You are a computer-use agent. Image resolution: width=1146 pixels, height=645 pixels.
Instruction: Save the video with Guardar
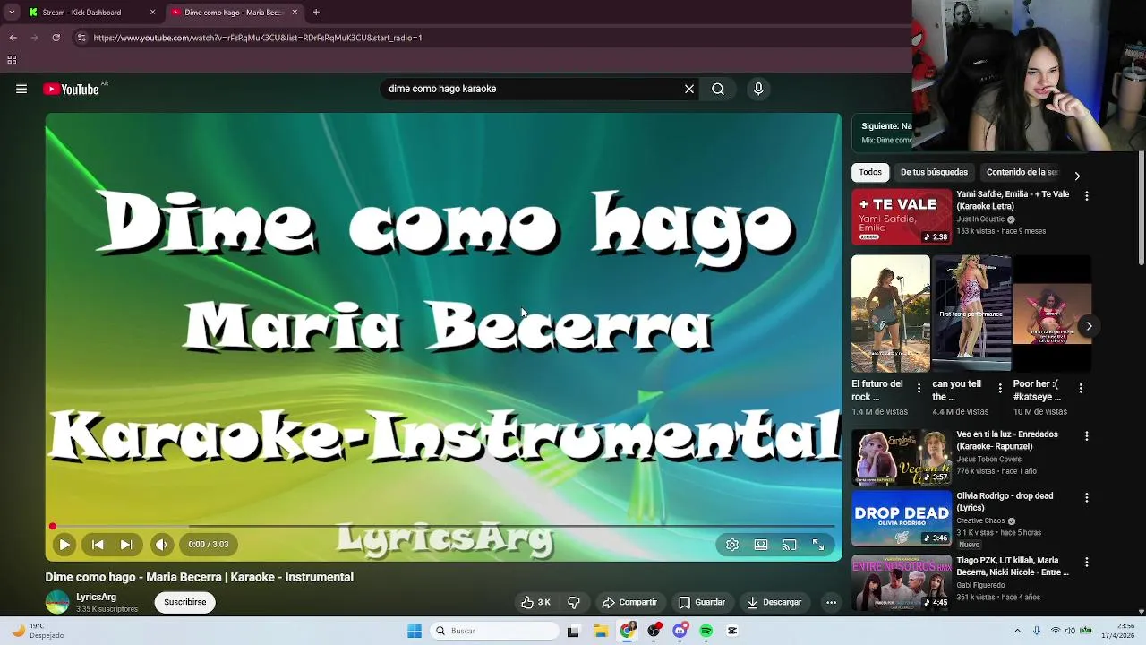click(702, 602)
